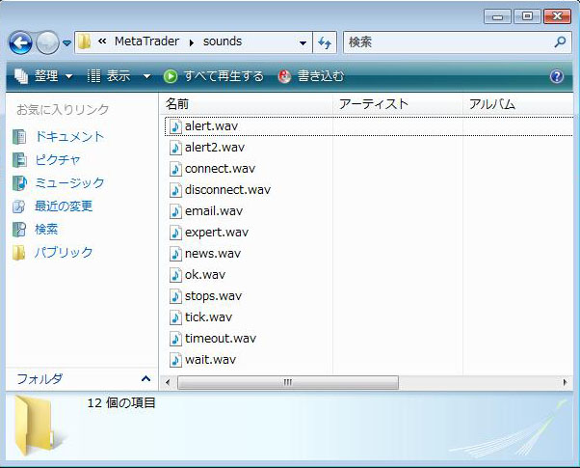Click the パブリック folder link
This screenshot has width=580, height=468.
64,252
